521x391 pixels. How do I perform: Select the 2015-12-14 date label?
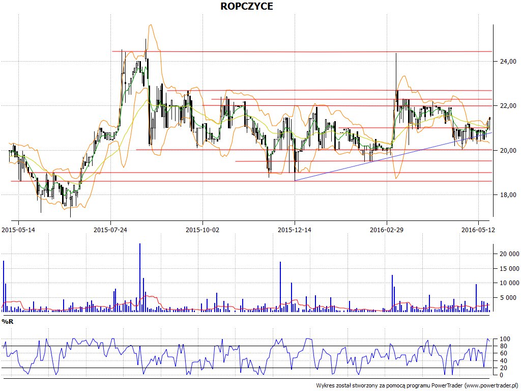click(x=295, y=230)
